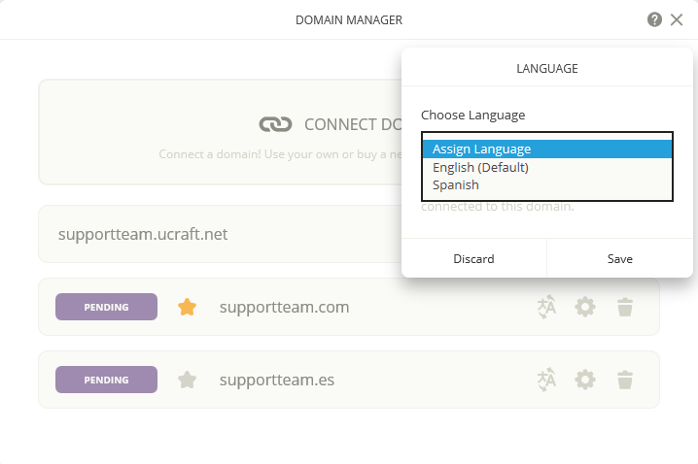This screenshot has height=464, width=698.
Task: Save the language selection
Action: (619, 259)
